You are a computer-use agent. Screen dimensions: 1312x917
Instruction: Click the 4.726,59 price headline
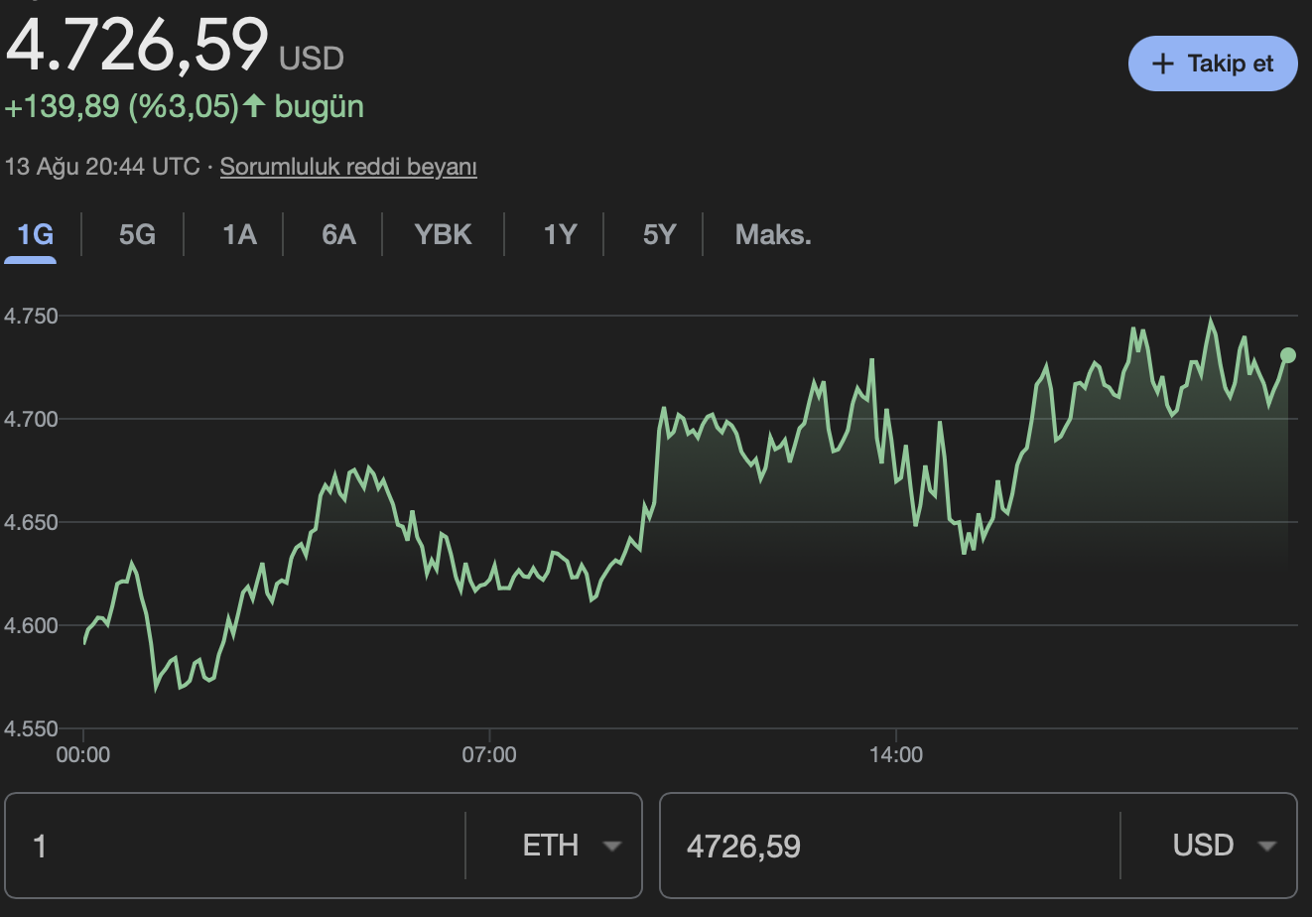click(137, 45)
